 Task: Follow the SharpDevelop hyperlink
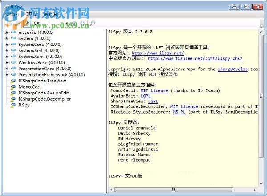pos(233,69)
